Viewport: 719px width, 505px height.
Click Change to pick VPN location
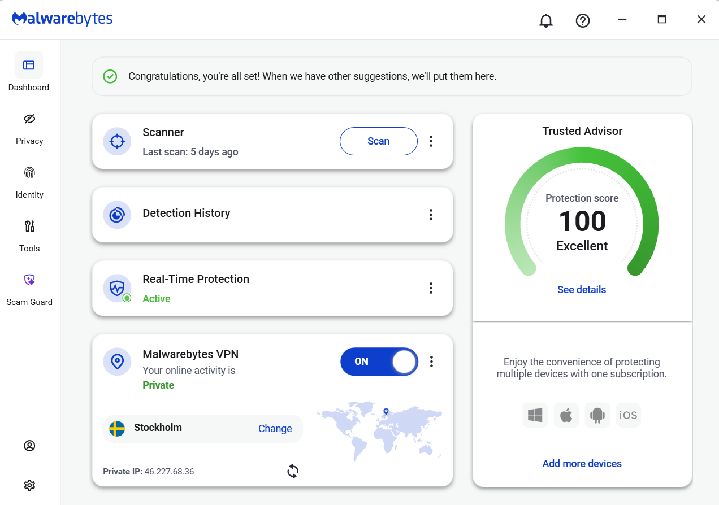pos(275,429)
